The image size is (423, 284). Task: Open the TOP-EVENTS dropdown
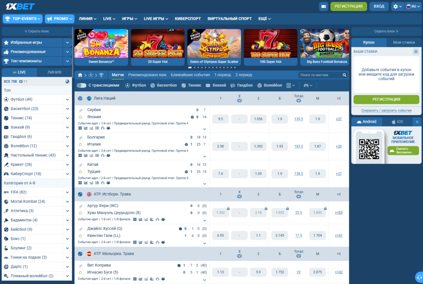point(23,19)
